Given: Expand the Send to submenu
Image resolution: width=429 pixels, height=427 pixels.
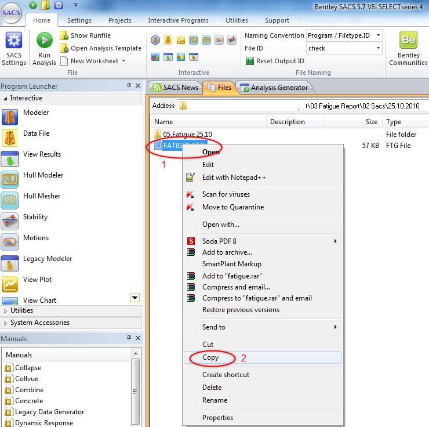Looking at the screenshot, I should pyautogui.click(x=263, y=327).
